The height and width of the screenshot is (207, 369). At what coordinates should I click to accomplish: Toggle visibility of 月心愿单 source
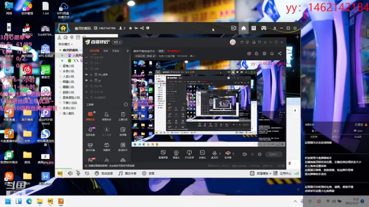pos(87,75)
